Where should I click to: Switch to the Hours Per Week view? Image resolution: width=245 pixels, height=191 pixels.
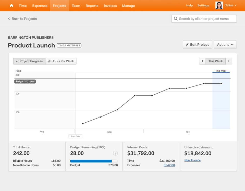61,61
